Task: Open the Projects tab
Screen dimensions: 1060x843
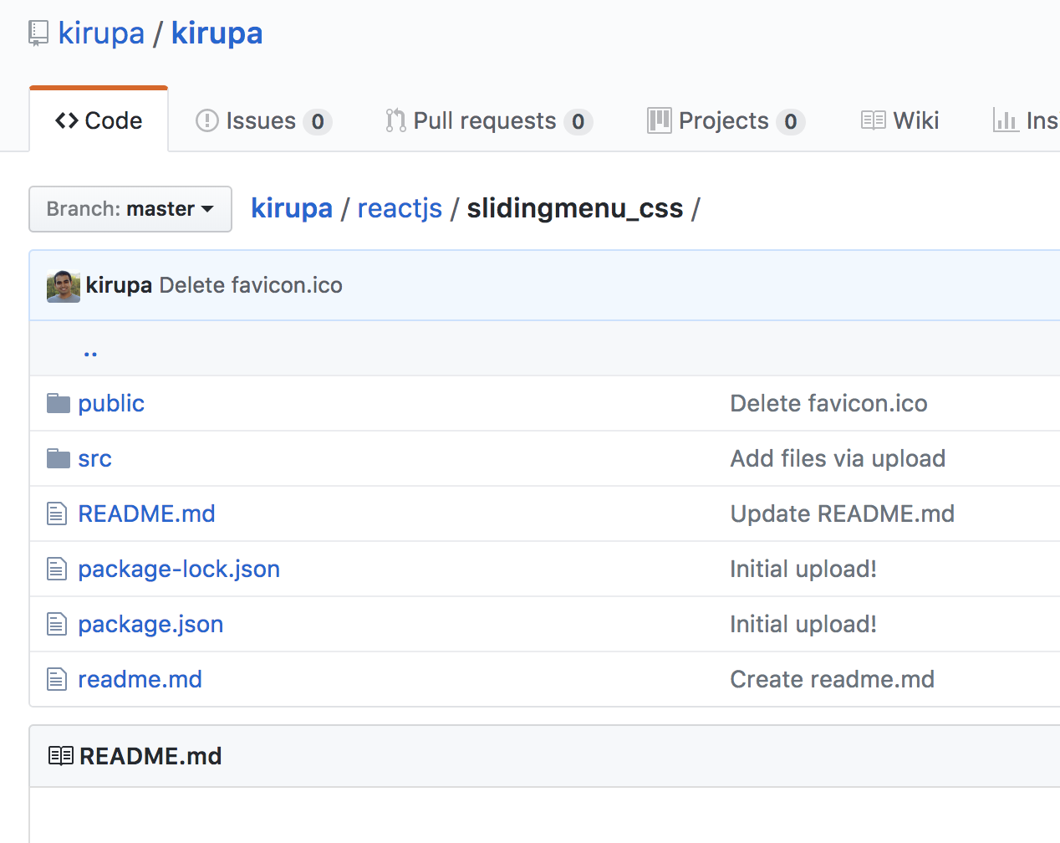Action: [x=726, y=120]
